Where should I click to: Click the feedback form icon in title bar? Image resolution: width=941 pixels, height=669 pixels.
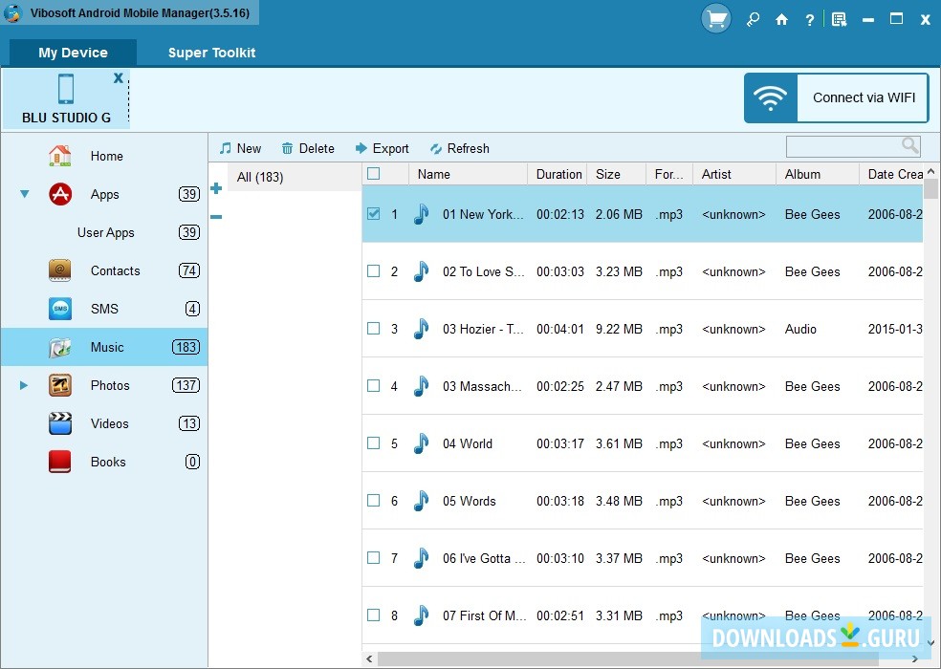839,18
